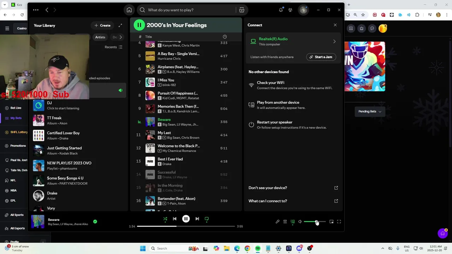Open the miniplayer
The image size is (452, 254).
click(331, 222)
